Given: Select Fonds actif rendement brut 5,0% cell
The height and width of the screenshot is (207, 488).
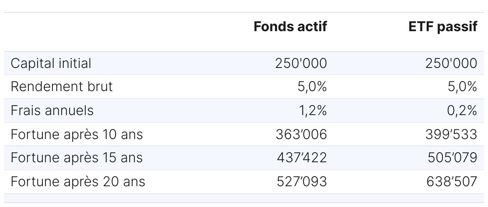Looking at the screenshot, I should pos(312,87).
